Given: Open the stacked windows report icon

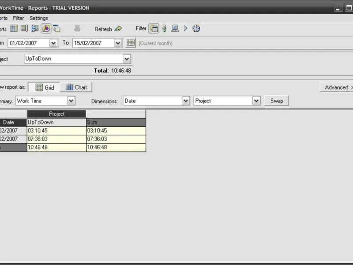Looking at the screenshot, I should [56, 29].
